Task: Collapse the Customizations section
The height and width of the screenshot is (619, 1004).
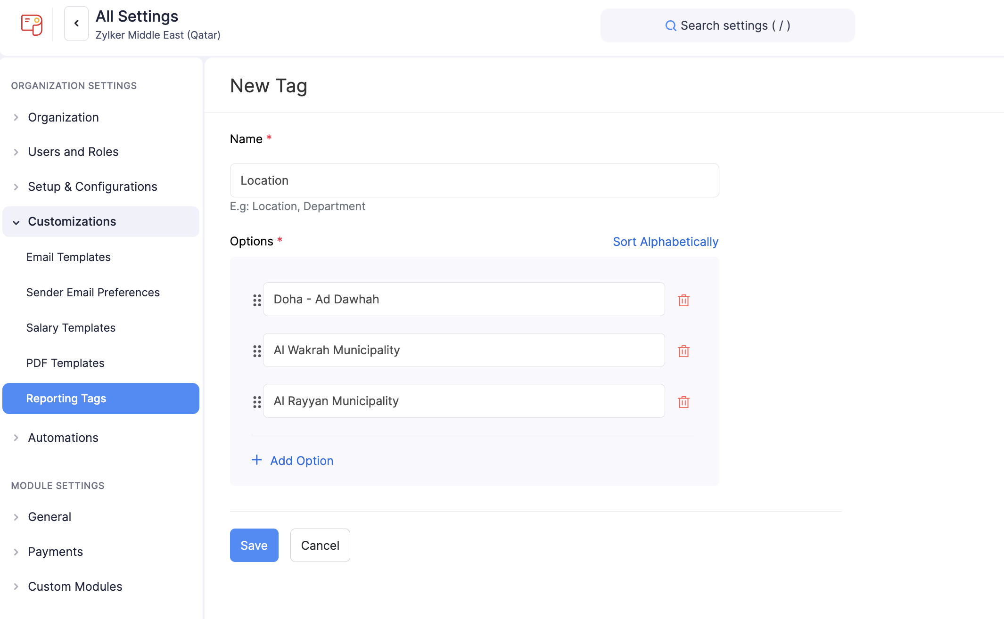Action: [x=72, y=221]
